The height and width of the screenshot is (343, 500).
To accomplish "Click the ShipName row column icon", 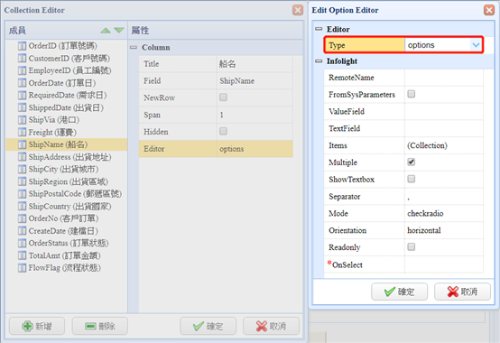I will 22,144.
